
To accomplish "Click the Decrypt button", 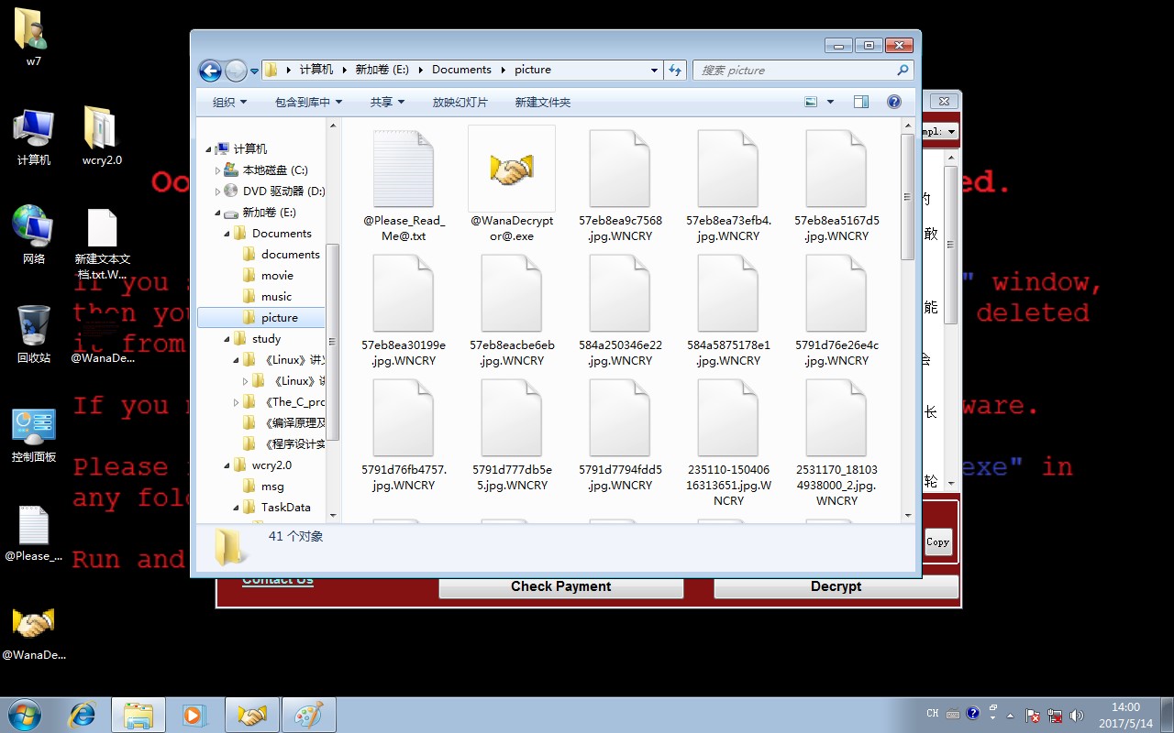I will [x=836, y=586].
